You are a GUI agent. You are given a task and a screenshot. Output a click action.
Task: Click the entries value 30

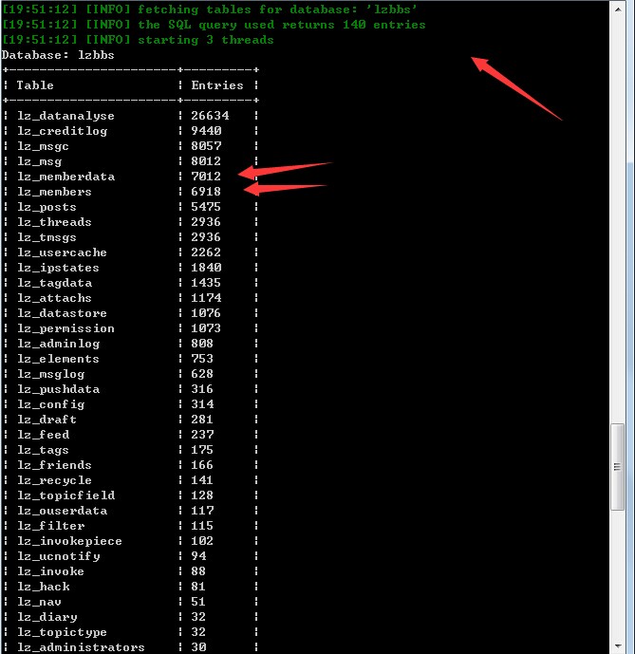198,647
